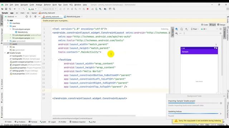Open the Profiler tool window

(62, 122)
